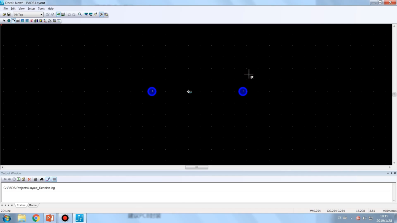The height and width of the screenshot is (223, 397).
Task: Open the Output Window options dropdown arrow
Action: [388, 173]
